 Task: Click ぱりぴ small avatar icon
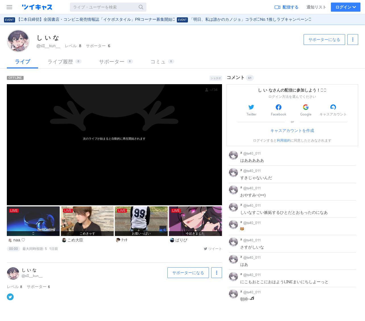pyautogui.click(x=172, y=240)
